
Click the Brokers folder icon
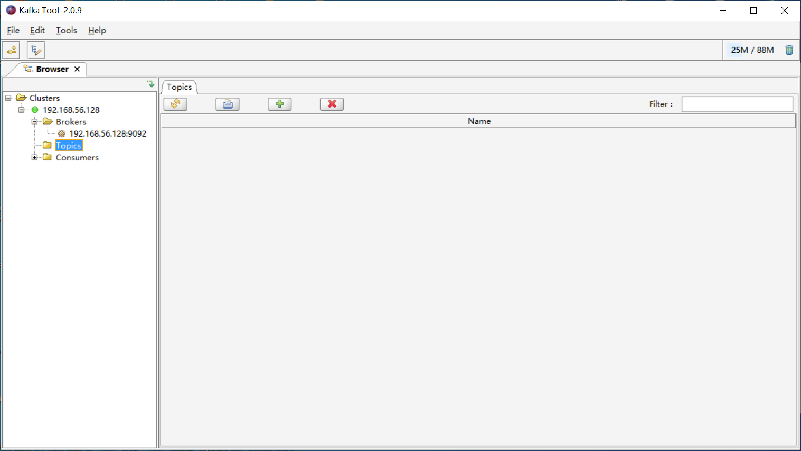click(48, 121)
